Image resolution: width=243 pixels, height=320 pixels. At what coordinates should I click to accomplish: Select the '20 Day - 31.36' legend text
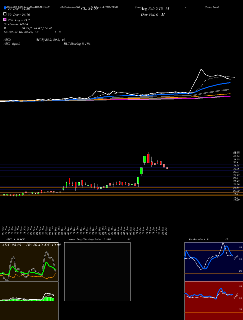click(19, 9)
